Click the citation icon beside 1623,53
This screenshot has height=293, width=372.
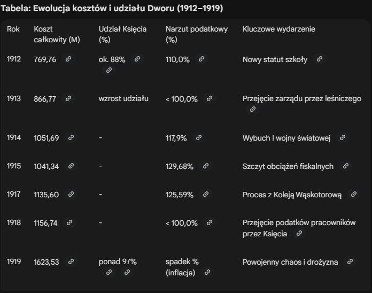(70, 262)
